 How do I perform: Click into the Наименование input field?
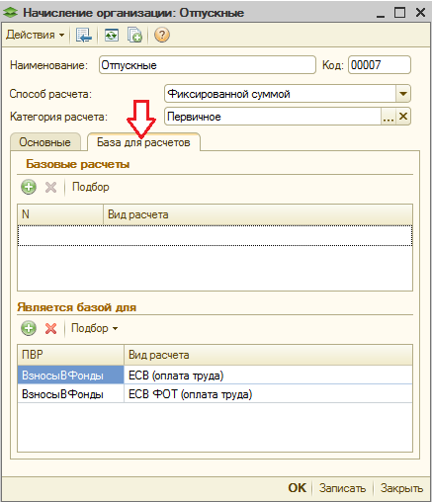pyautogui.click(x=208, y=65)
